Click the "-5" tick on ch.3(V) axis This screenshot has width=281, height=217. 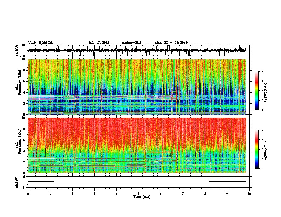click(24, 188)
